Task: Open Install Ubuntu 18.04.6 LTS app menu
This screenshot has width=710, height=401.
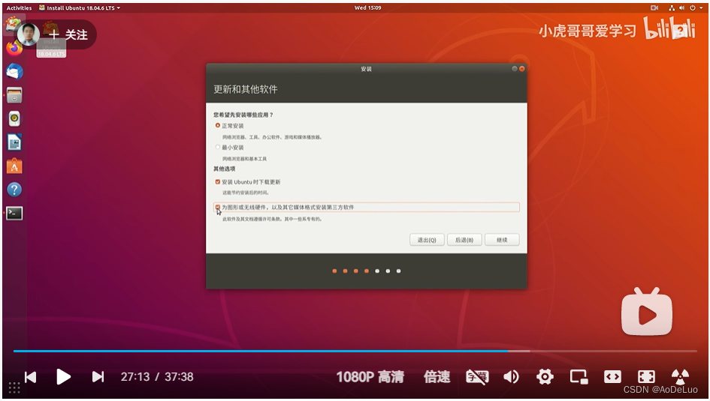Action: coord(80,7)
